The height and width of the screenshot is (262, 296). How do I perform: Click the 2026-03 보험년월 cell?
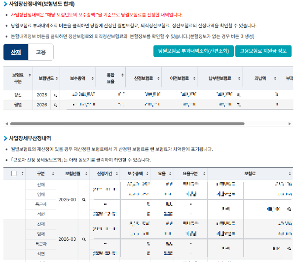pos(67,239)
